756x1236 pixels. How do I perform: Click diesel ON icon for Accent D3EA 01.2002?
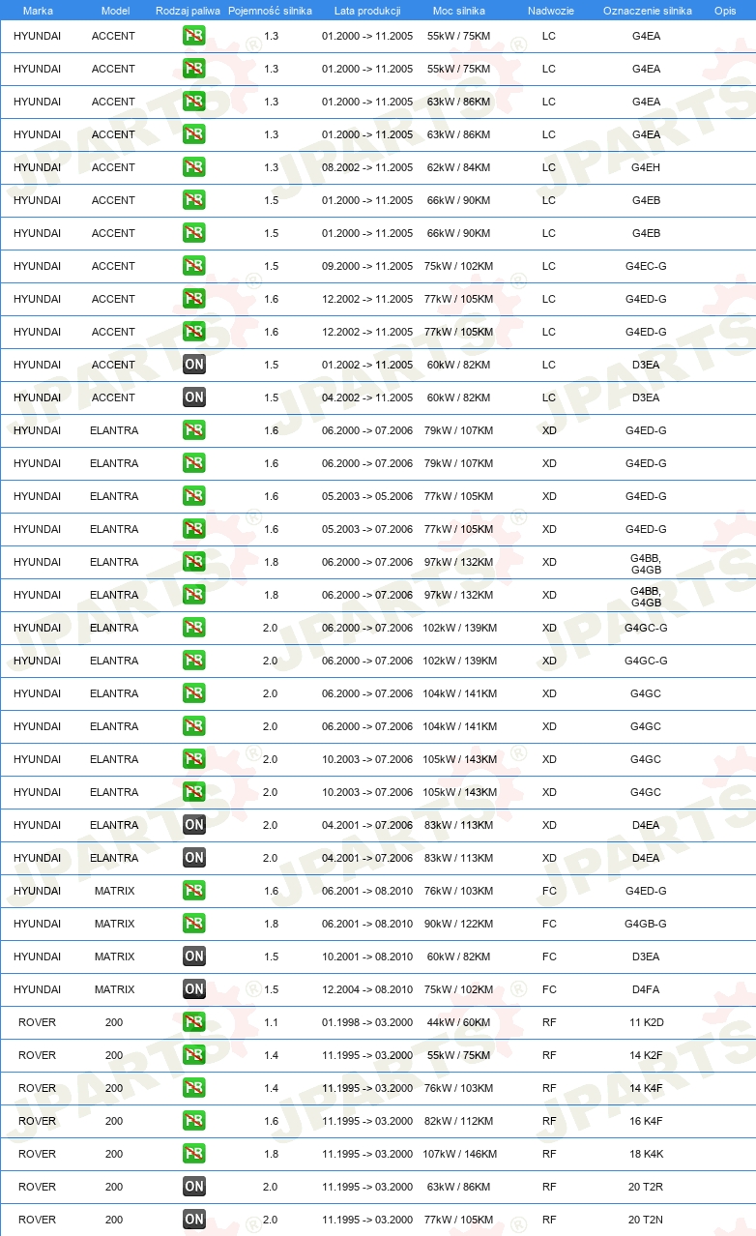(194, 365)
